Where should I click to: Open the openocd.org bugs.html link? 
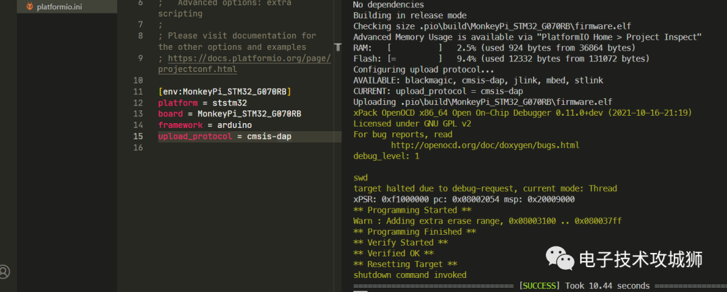click(x=485, y=145)
